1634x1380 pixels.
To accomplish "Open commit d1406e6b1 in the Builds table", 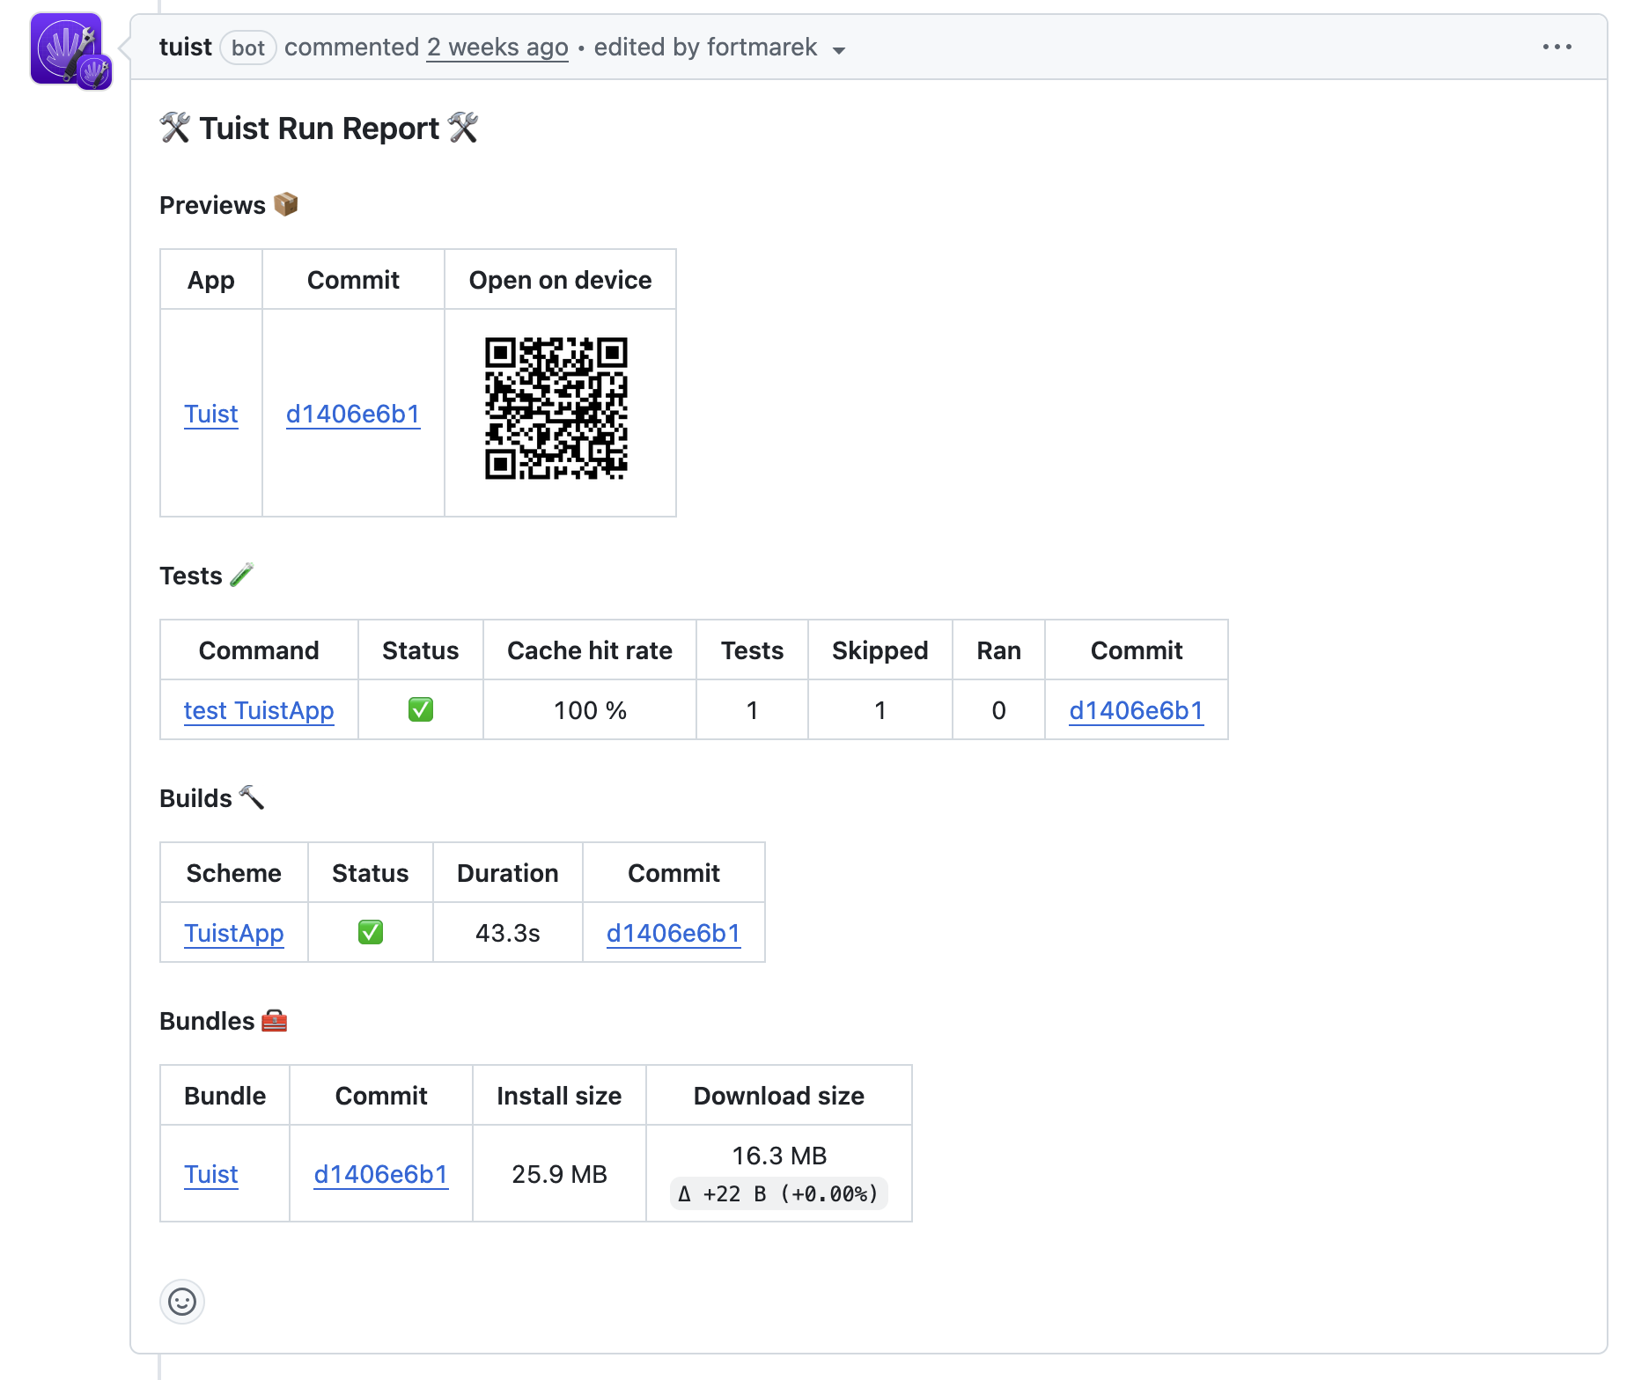I will (x=673, y=933).
